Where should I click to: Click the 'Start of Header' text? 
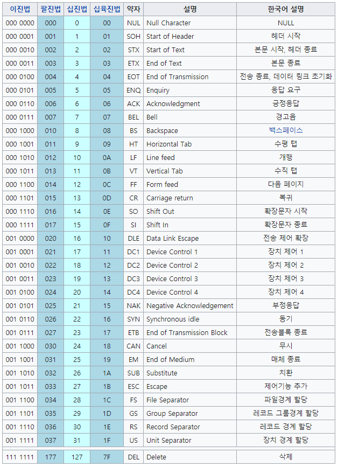tap(170, 36)
